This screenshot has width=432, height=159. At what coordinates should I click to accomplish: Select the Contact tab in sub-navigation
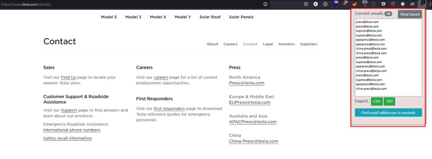pyautogui.click(x=250, y=44)
